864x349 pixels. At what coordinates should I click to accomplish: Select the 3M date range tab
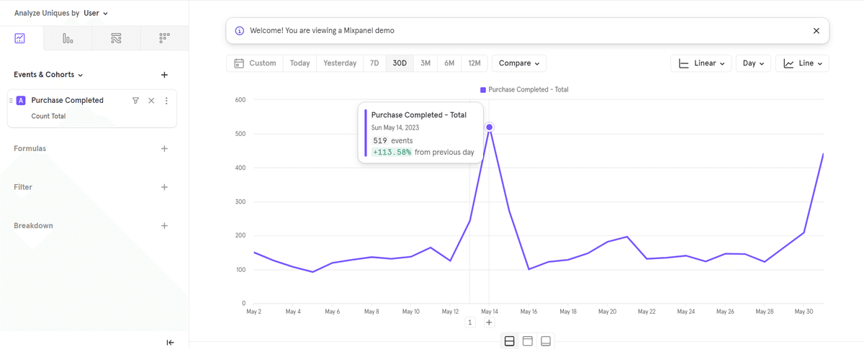(x=426, y=63)
